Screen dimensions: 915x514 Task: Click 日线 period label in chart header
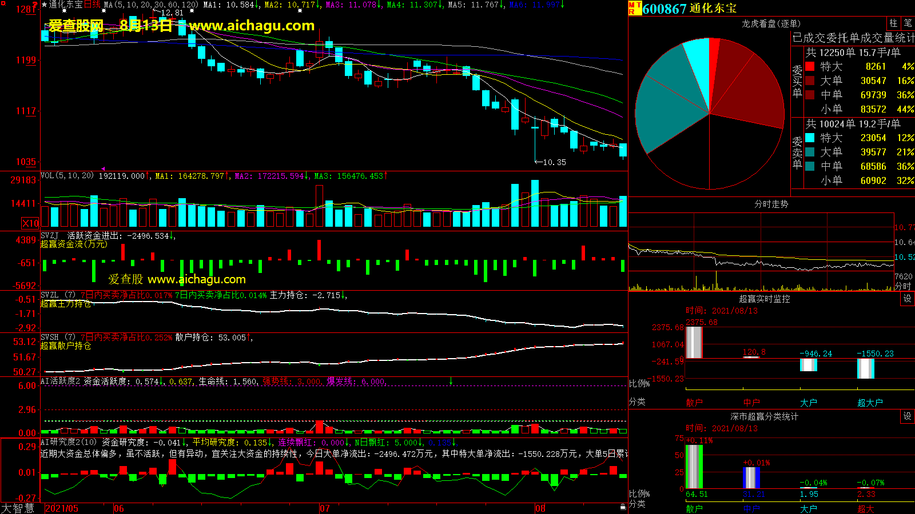click(92, 5)
